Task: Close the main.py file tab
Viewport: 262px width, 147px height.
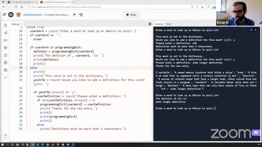Action: [x=22, y=24]
